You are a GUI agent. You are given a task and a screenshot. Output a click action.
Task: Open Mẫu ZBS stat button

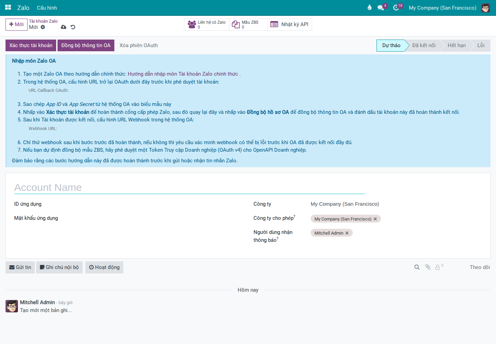(248, 24)
